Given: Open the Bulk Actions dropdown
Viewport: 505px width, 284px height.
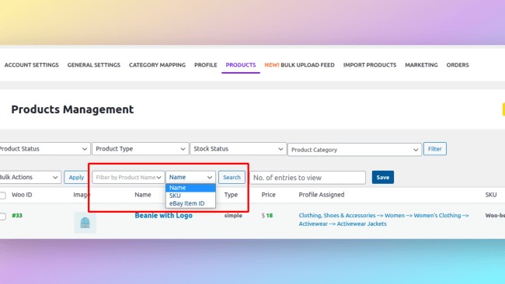Looking at the screenshot, I should pyautogui.click(x=30, y=177).
